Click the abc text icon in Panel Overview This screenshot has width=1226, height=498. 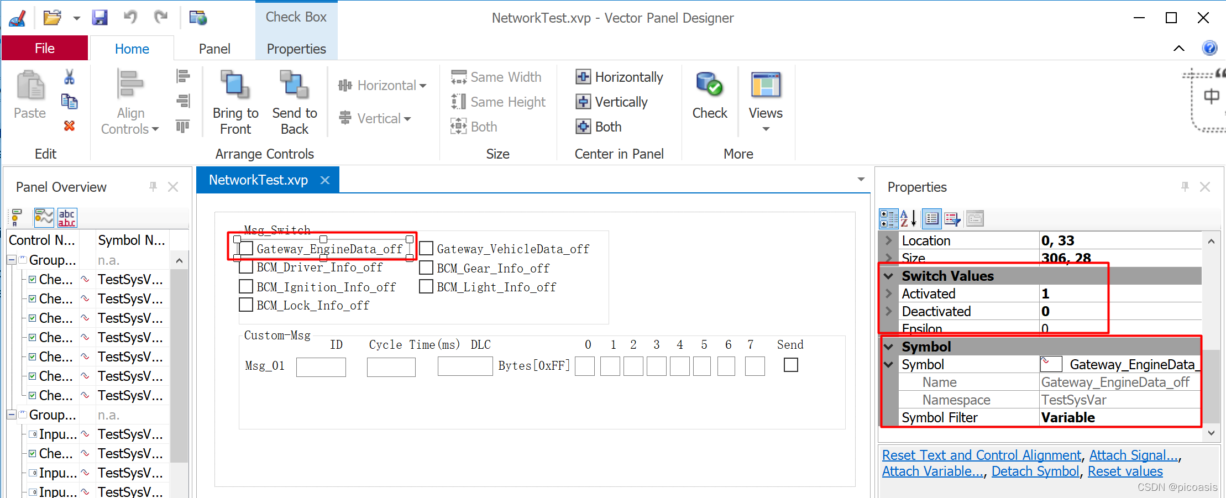point(67,218)
